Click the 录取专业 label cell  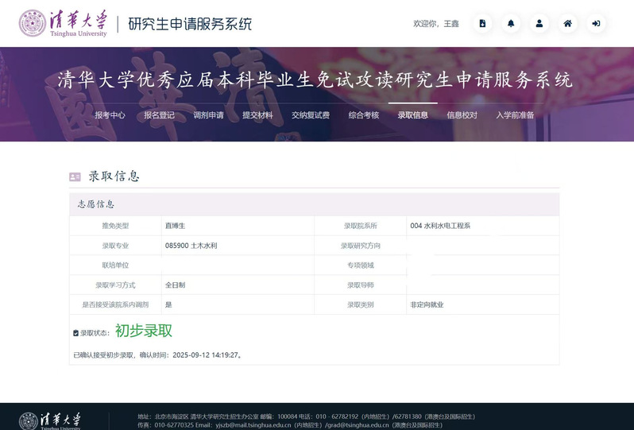click(x=115, y=246)
